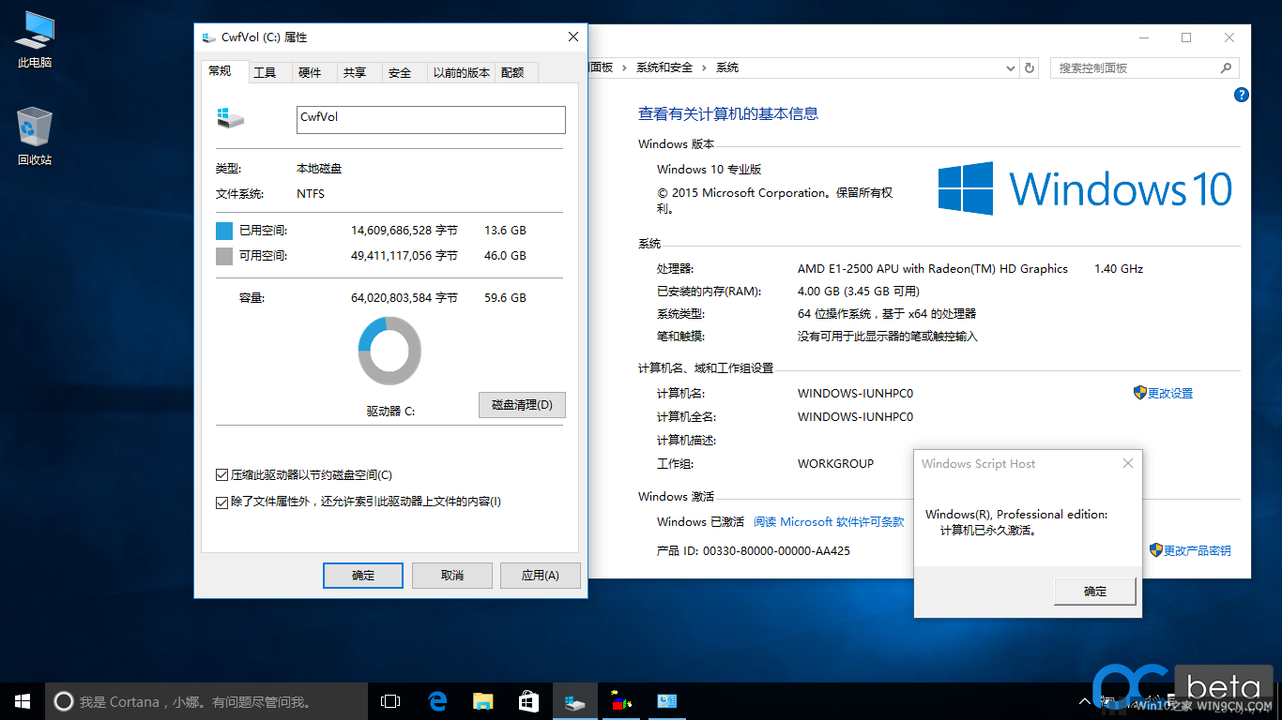Viewport: 1282px width, 720px height.
Task: Click the CwfVol volume name field
Action: [x=431, y=119]
